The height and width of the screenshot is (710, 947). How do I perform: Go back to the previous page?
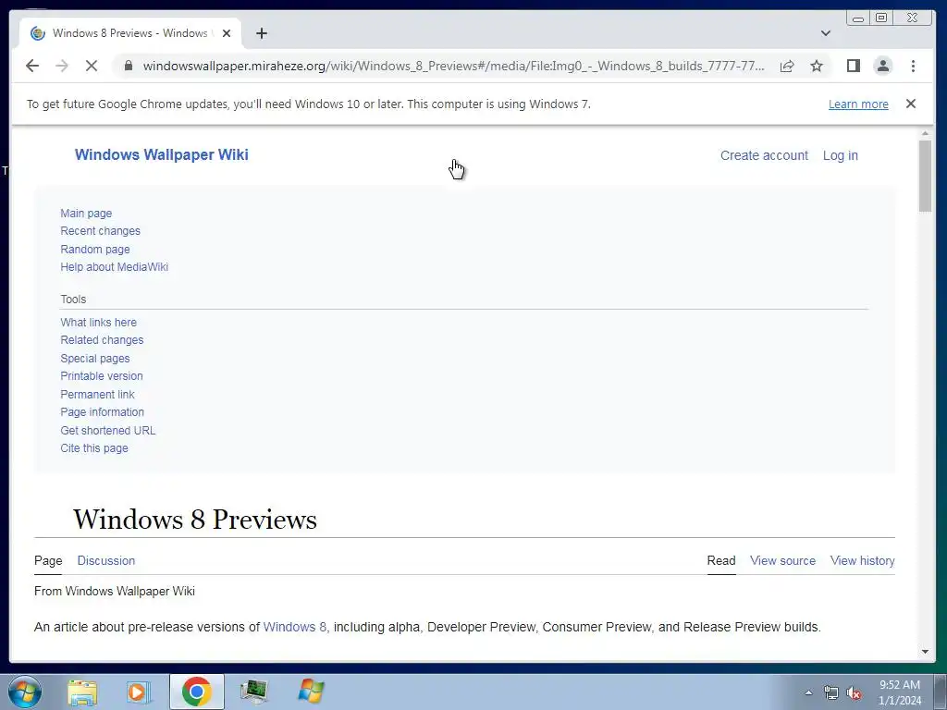click(32, 66)
